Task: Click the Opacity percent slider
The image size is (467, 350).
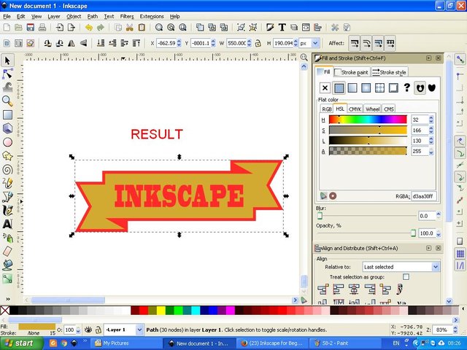Action: coord(366,233)
